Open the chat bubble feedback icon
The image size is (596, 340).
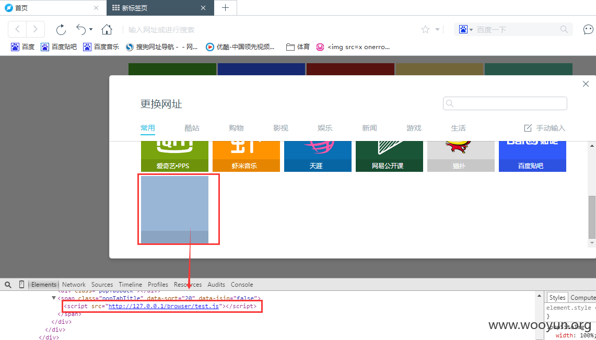pos(588,30)
